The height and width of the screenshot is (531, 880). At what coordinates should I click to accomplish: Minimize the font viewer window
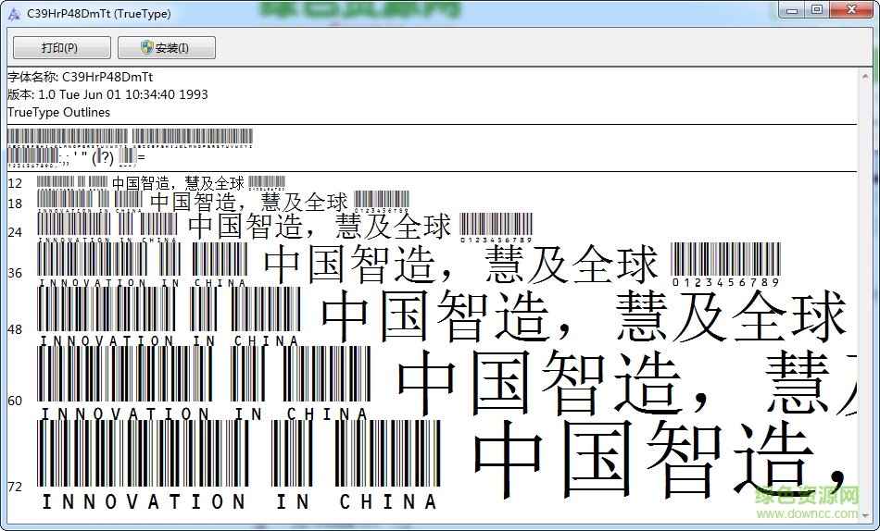coord(792,10)
